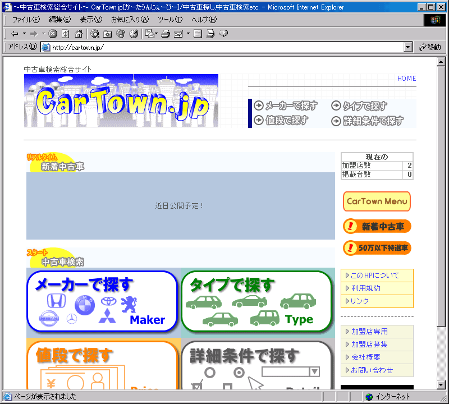Click the 近日公開予定！ text
This screenshot has height=404, width=449.
click(179, 206)
